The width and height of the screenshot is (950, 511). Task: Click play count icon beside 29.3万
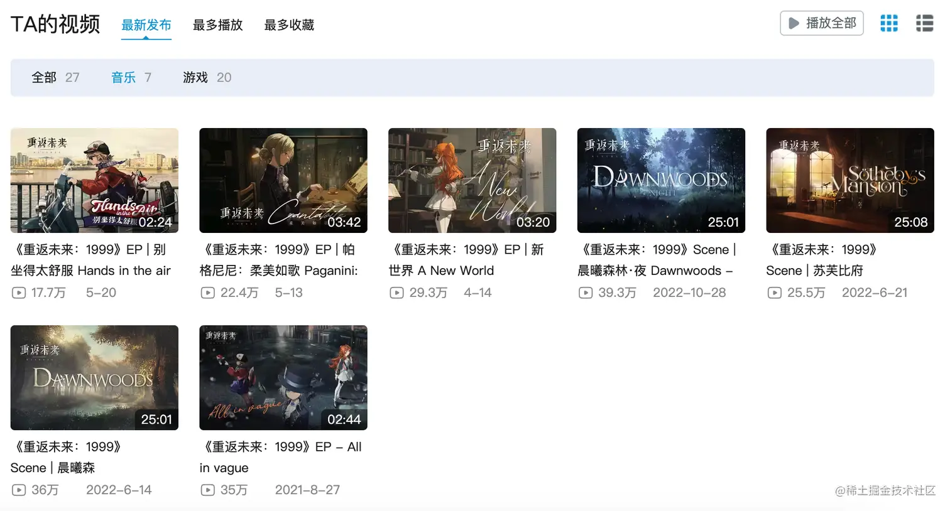[396, 293]
